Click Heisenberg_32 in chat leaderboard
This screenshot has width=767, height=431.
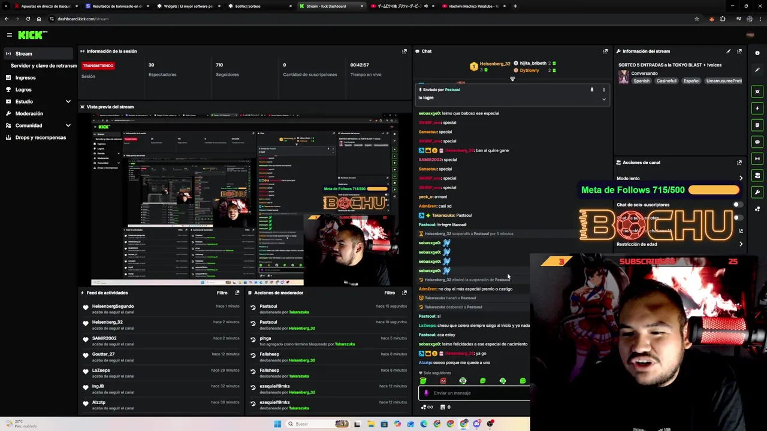[495, 64]
